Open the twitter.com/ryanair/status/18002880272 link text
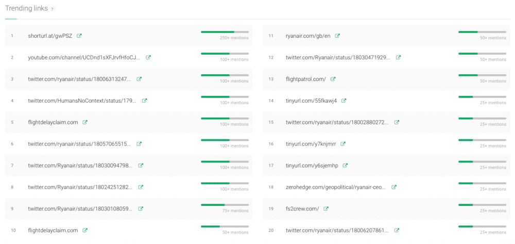 [x=337, y=122]
